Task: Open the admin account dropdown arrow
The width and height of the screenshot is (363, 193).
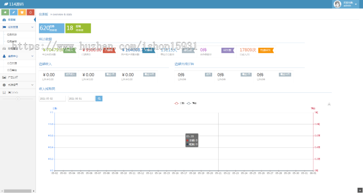Action: point(356,4)
